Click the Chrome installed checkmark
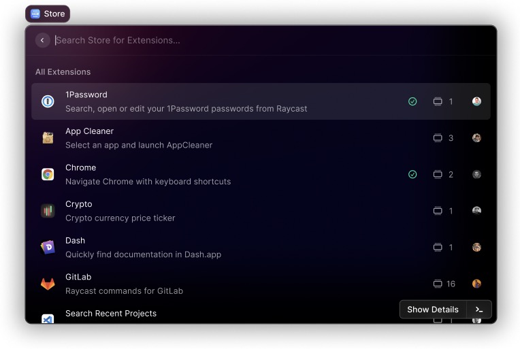 coord(412,174)
